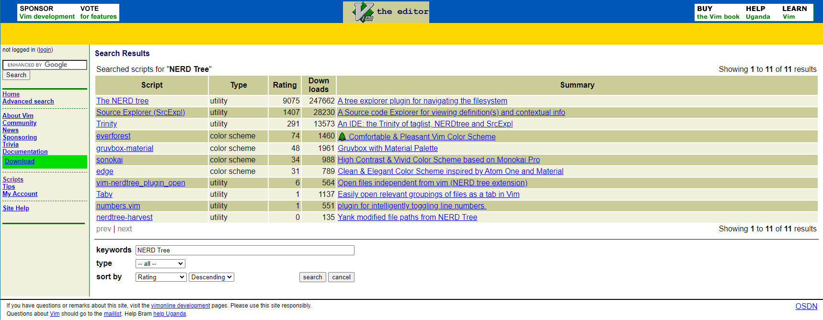Open A tree explorer plugin summary link
Image resolution: width=823 pixels, height=320 pixels.
tap(423, 101)
